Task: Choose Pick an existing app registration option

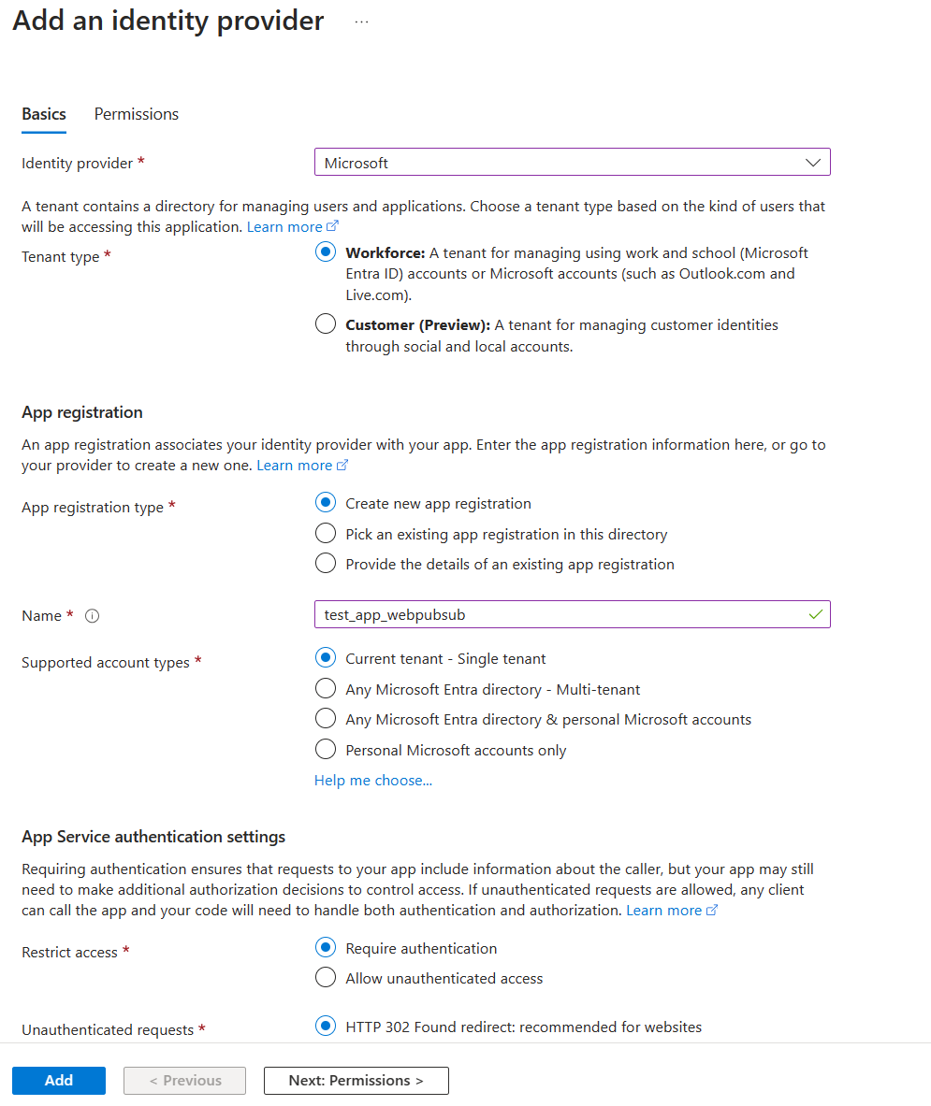Action: coord(326,534)
